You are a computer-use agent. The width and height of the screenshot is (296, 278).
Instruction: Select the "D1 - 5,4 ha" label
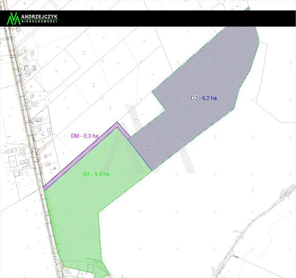coord(96,174)
